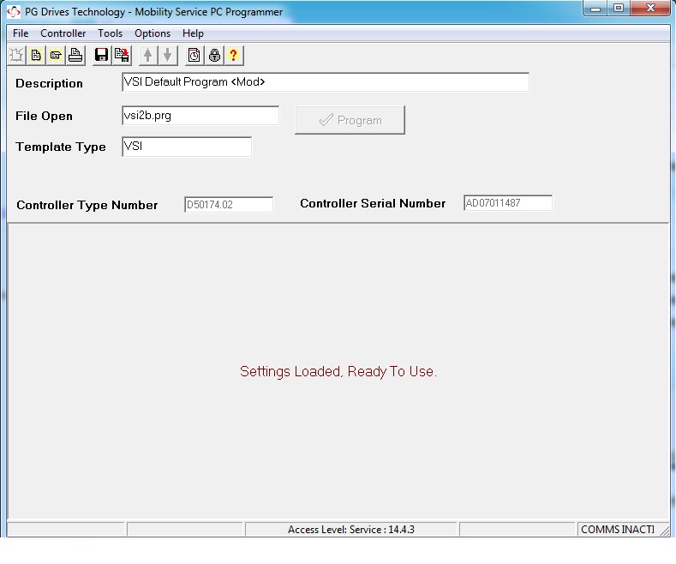Click the floppy disk save icon
Screen dimensions: 676x564
click(102, 56)
